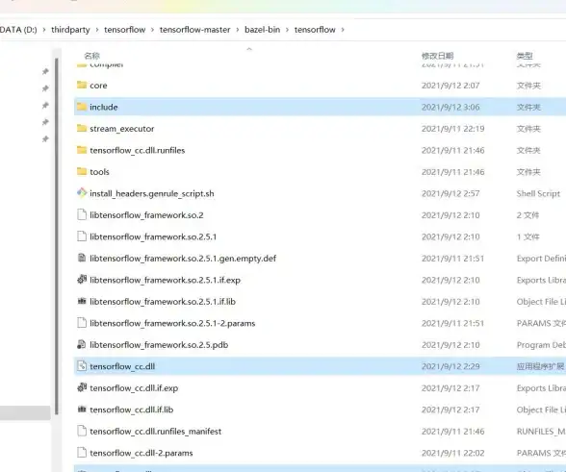The image size is (566, 472).
Task: Click the tensorflow_cc.dll-2.params file icon
Action: (x=82, y=453)
